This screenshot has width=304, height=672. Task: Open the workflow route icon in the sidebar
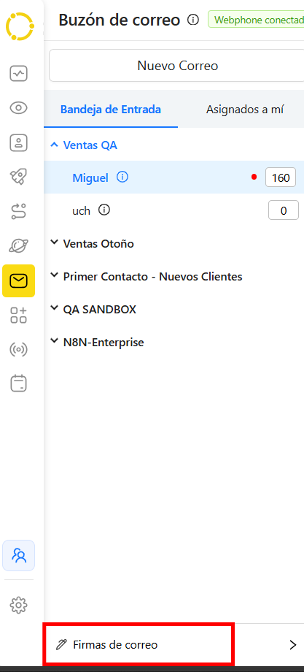pyautogui.click(x=18, y=211)
